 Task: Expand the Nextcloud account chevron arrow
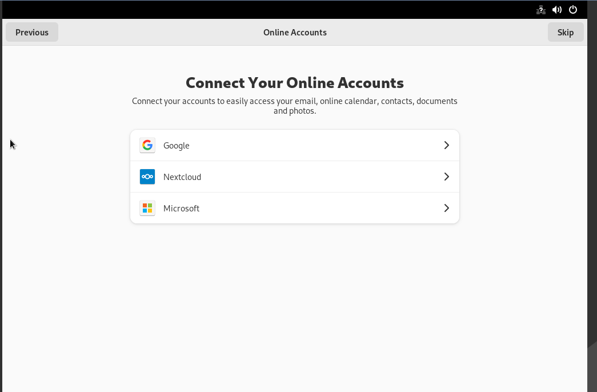[447, 177]
